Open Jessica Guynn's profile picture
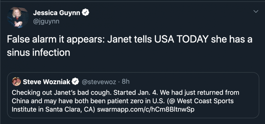Image resolution: width=265 pixels, height=124 pixels. tap(18, 18)
